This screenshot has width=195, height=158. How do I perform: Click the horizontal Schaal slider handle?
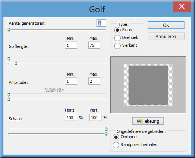tap(106, 129)
